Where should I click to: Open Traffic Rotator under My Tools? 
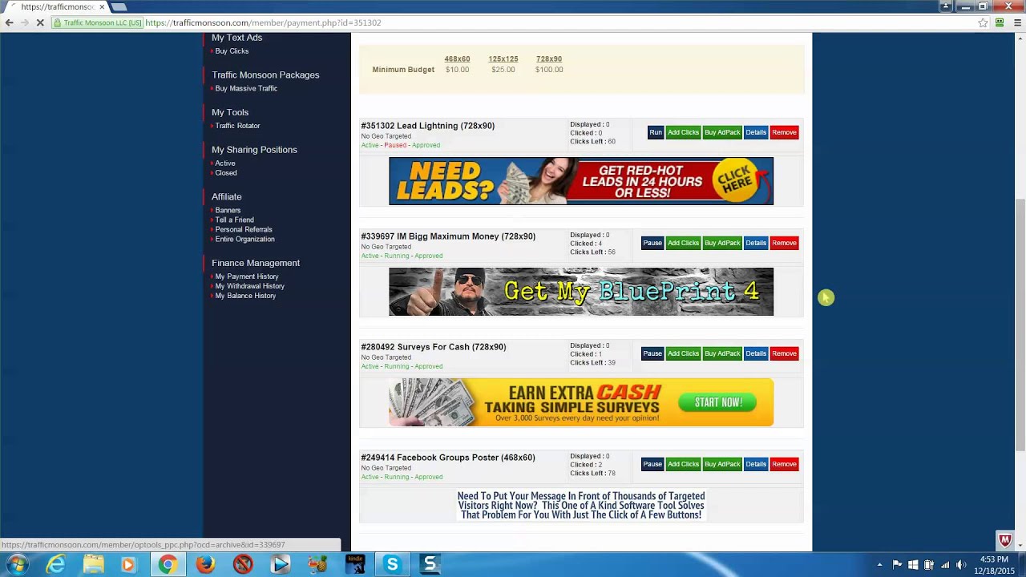237,126
